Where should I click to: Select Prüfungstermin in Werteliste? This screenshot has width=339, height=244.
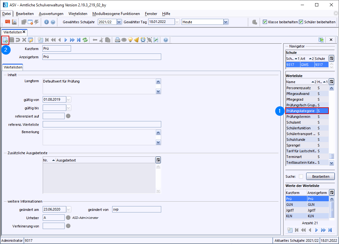pos(307,117)
